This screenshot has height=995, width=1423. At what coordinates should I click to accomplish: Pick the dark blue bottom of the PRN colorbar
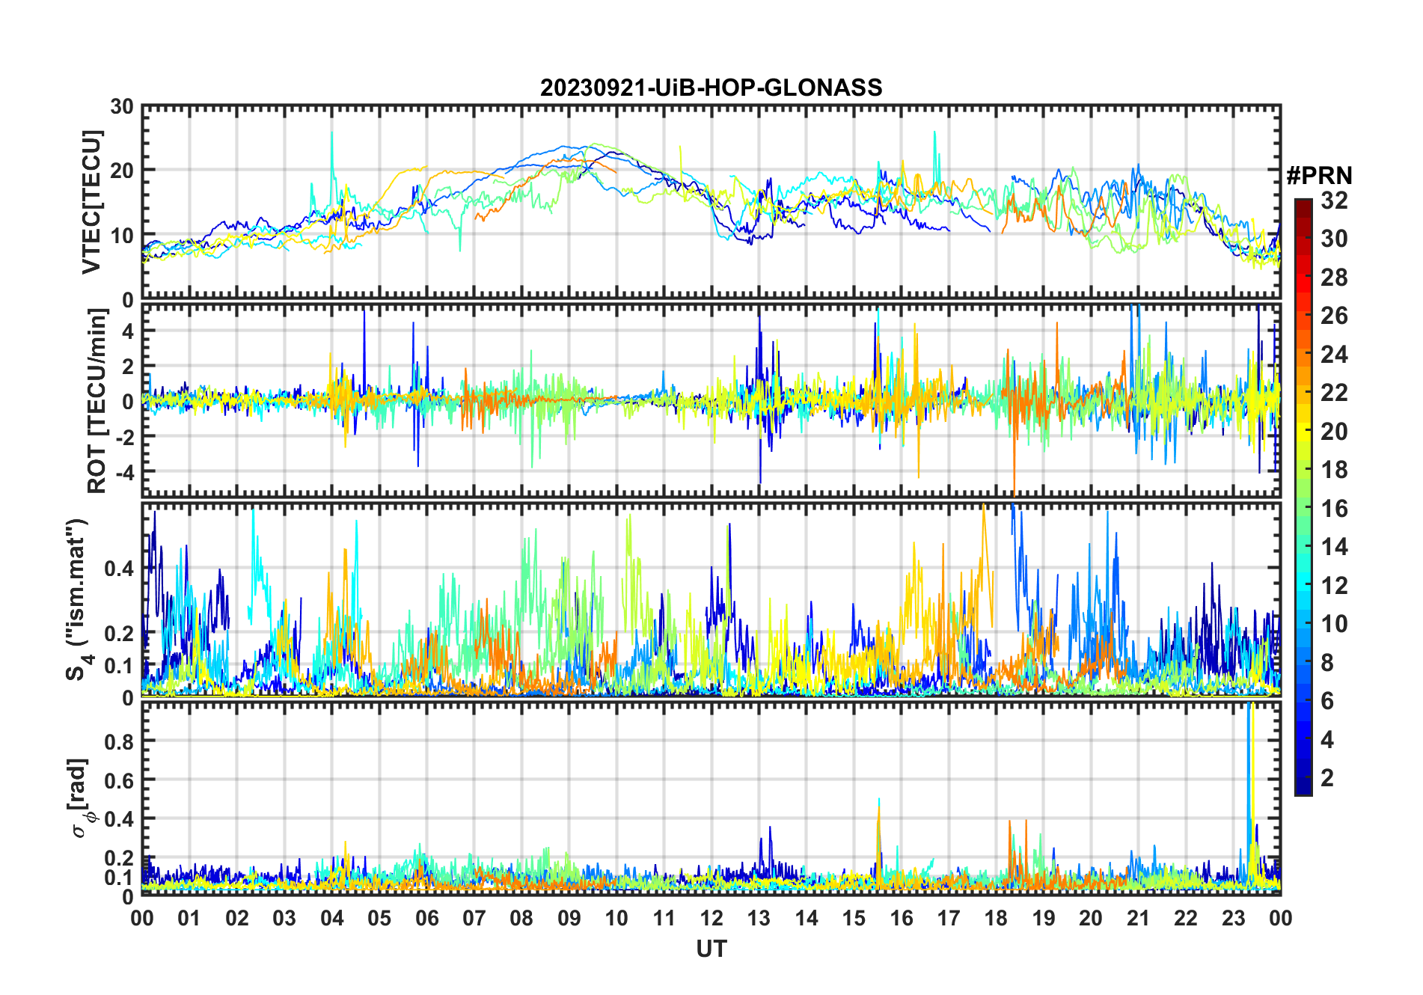(x=1303, y=789)
